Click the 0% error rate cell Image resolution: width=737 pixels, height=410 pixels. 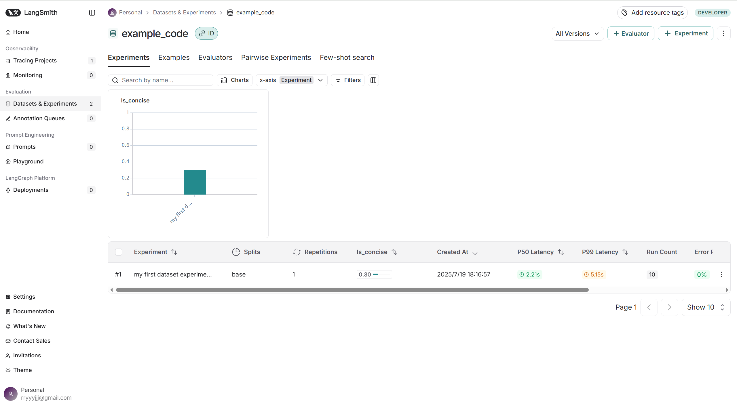702,274
